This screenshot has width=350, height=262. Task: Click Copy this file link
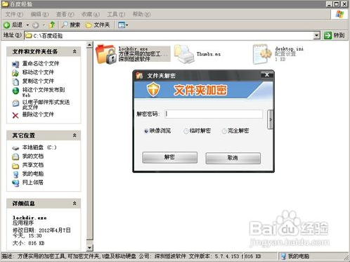[38, 81]
